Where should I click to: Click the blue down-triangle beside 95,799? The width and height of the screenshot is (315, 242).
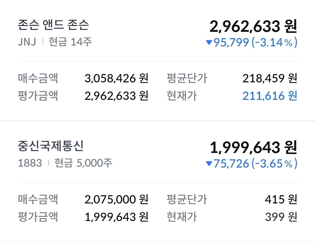pyautogui.click(x=209, y=43)
